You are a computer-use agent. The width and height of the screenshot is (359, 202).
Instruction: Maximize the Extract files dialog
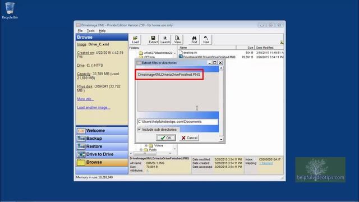(x=214, y=62)
